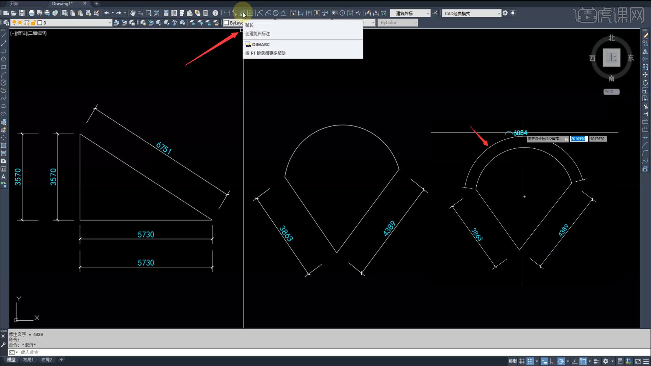Switch to the 模型 layout tab
The image size is (651, 366).
[11, 360]
